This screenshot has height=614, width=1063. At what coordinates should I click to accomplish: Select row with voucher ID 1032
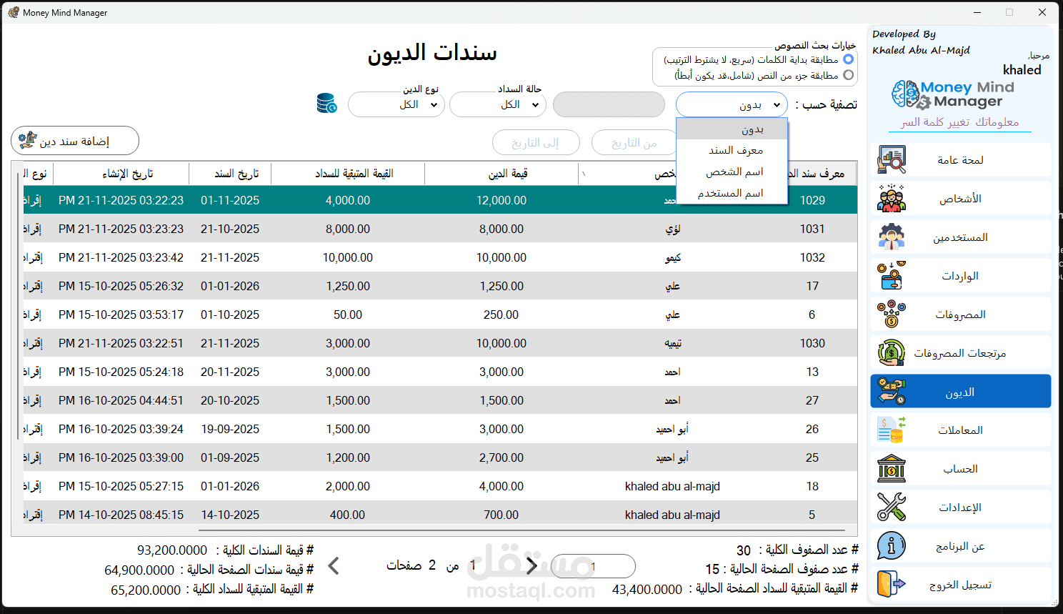(440, 257)
